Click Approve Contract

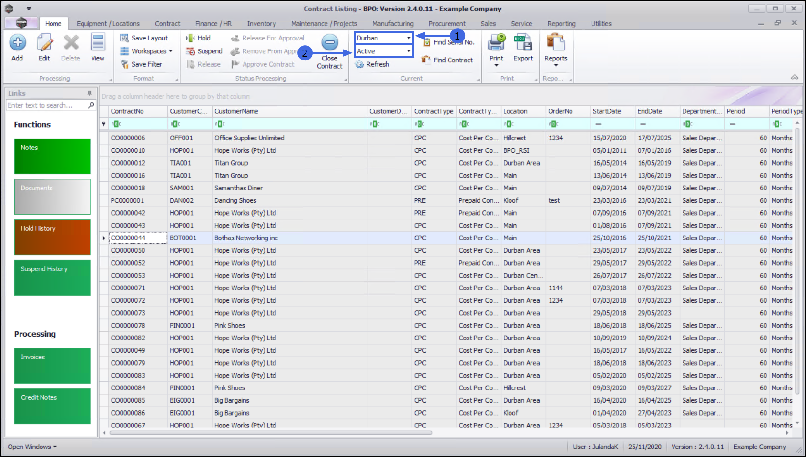pyautogui.click(x=262, y=64)
